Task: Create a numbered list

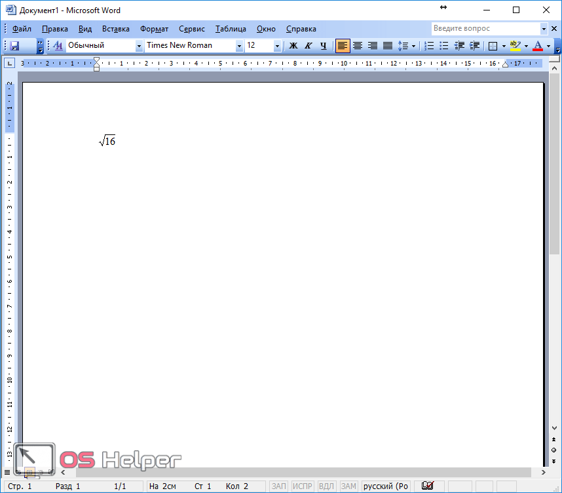Action: point(430,46)
